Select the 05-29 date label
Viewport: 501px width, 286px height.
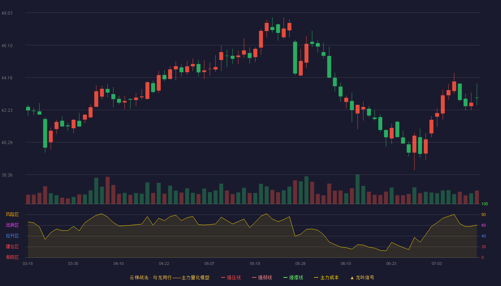pos(300,263)
